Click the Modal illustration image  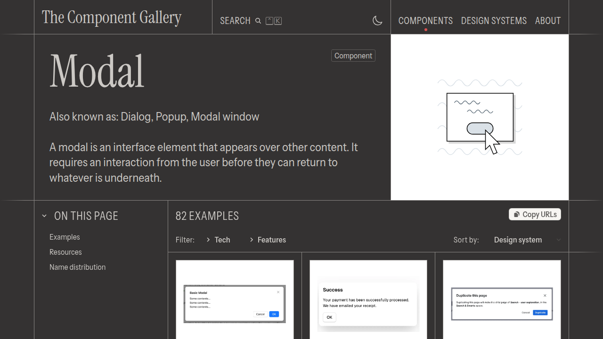click(x=480, y=117)
